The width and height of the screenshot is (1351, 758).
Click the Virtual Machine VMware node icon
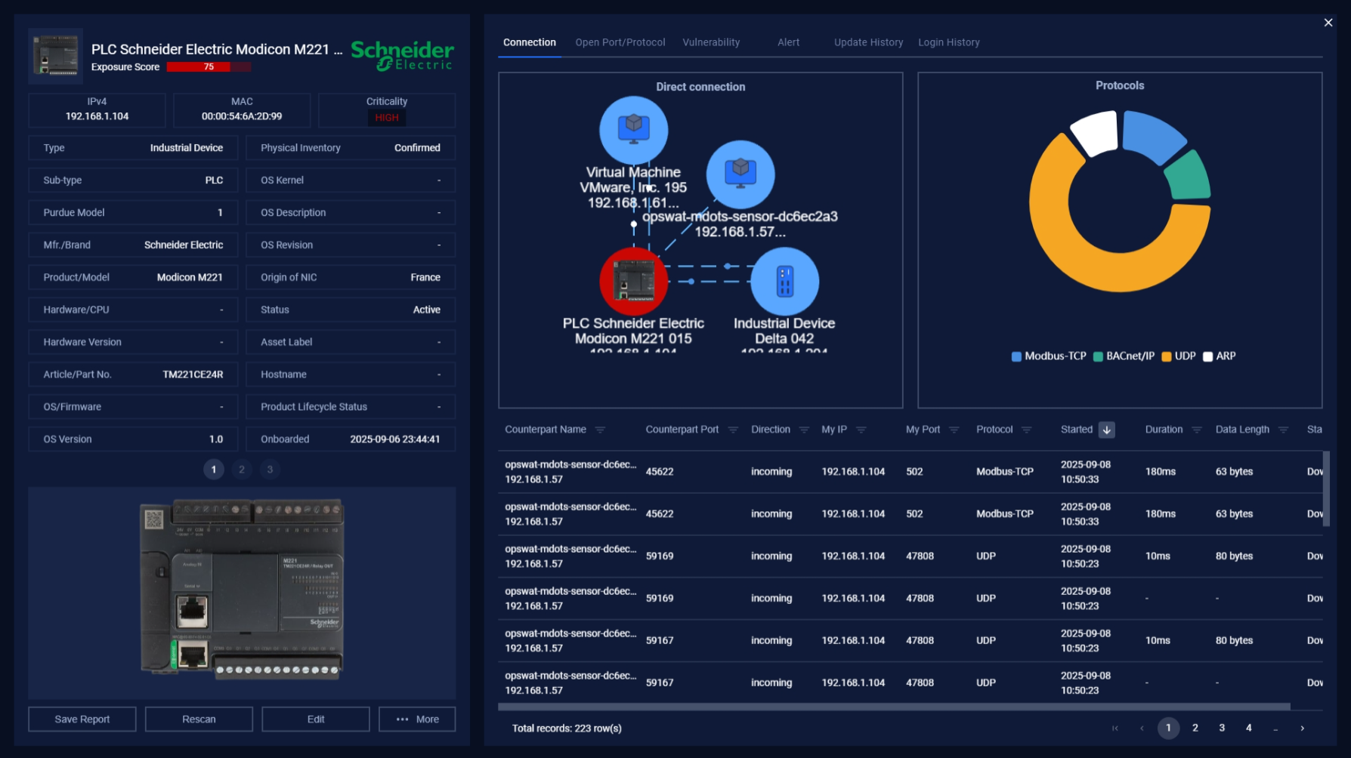(633, 130)
